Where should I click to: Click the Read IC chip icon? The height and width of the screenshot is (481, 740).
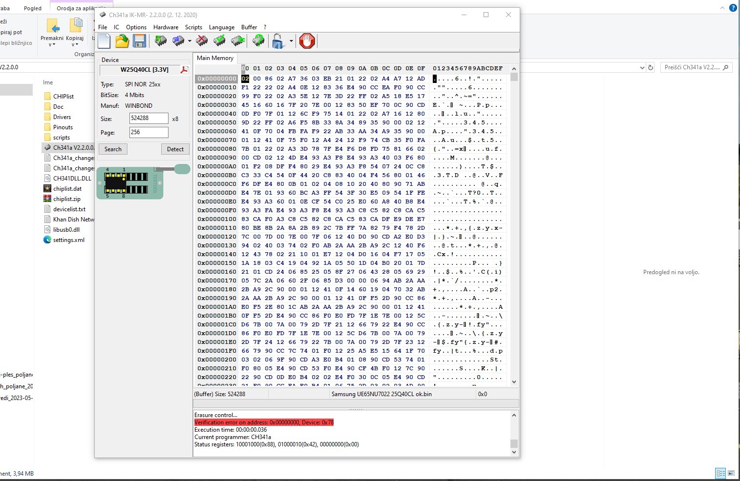(161, 41)
